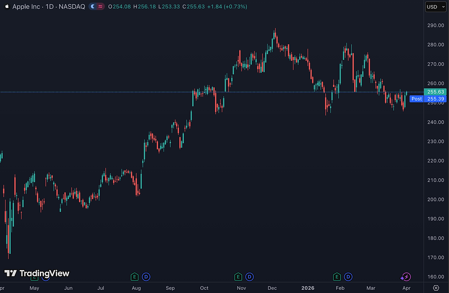Click the 220.00 price axis label
This screenshot has width=449, height=293.
coord(436,161)
